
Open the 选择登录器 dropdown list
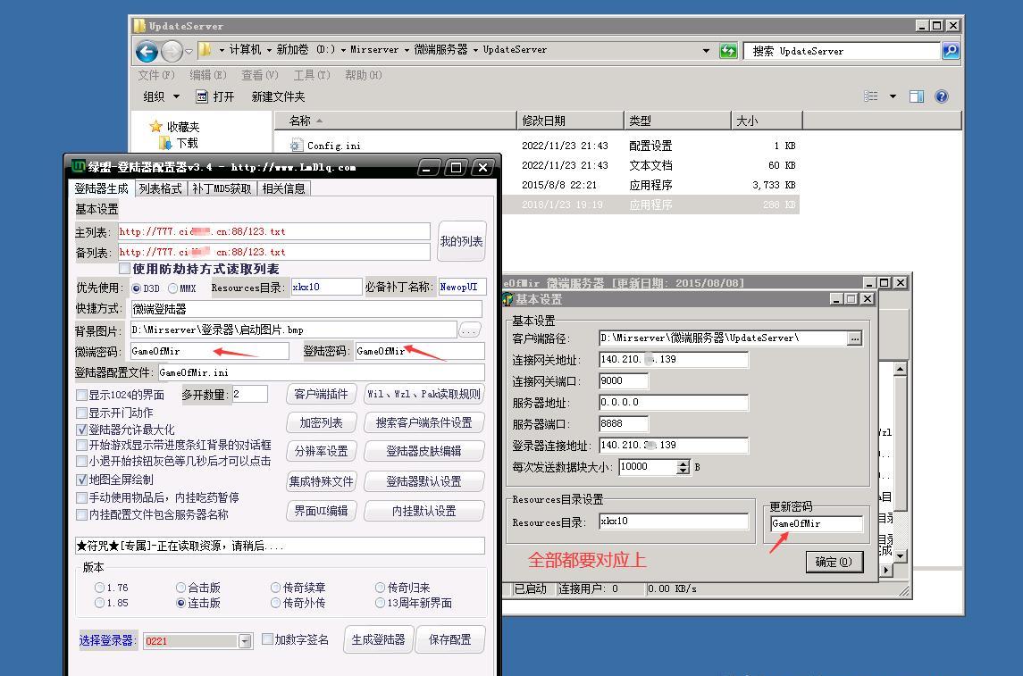245,641
